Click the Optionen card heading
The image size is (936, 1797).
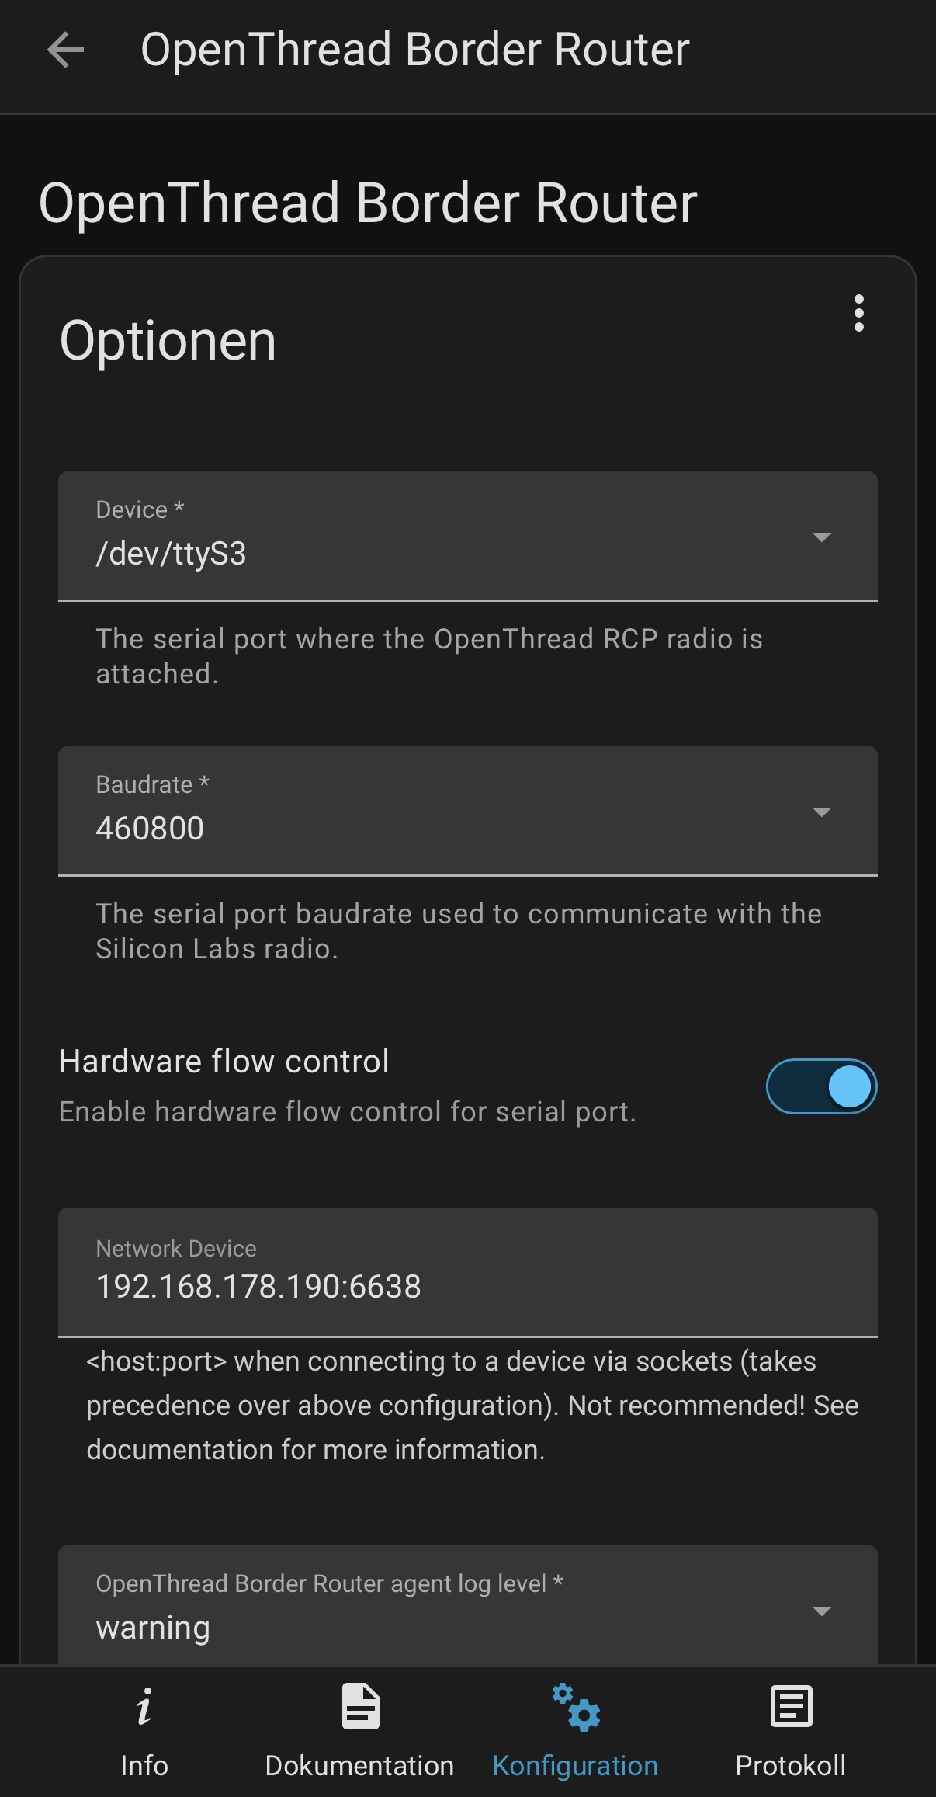[x=168, y=341]
